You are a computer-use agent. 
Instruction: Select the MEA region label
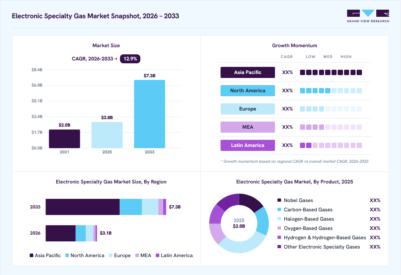coord(247,127)
